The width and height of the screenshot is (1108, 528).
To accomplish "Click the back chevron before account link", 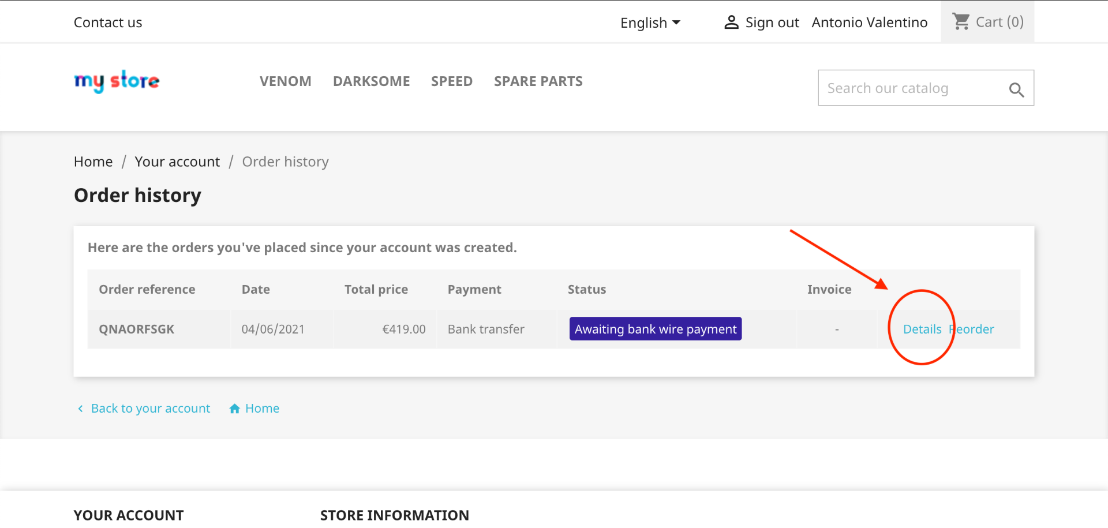I will tap(80, 409).
